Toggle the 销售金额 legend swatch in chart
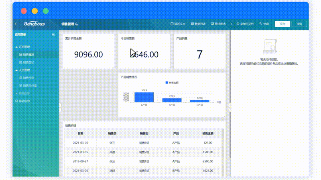 click(167, 82)
